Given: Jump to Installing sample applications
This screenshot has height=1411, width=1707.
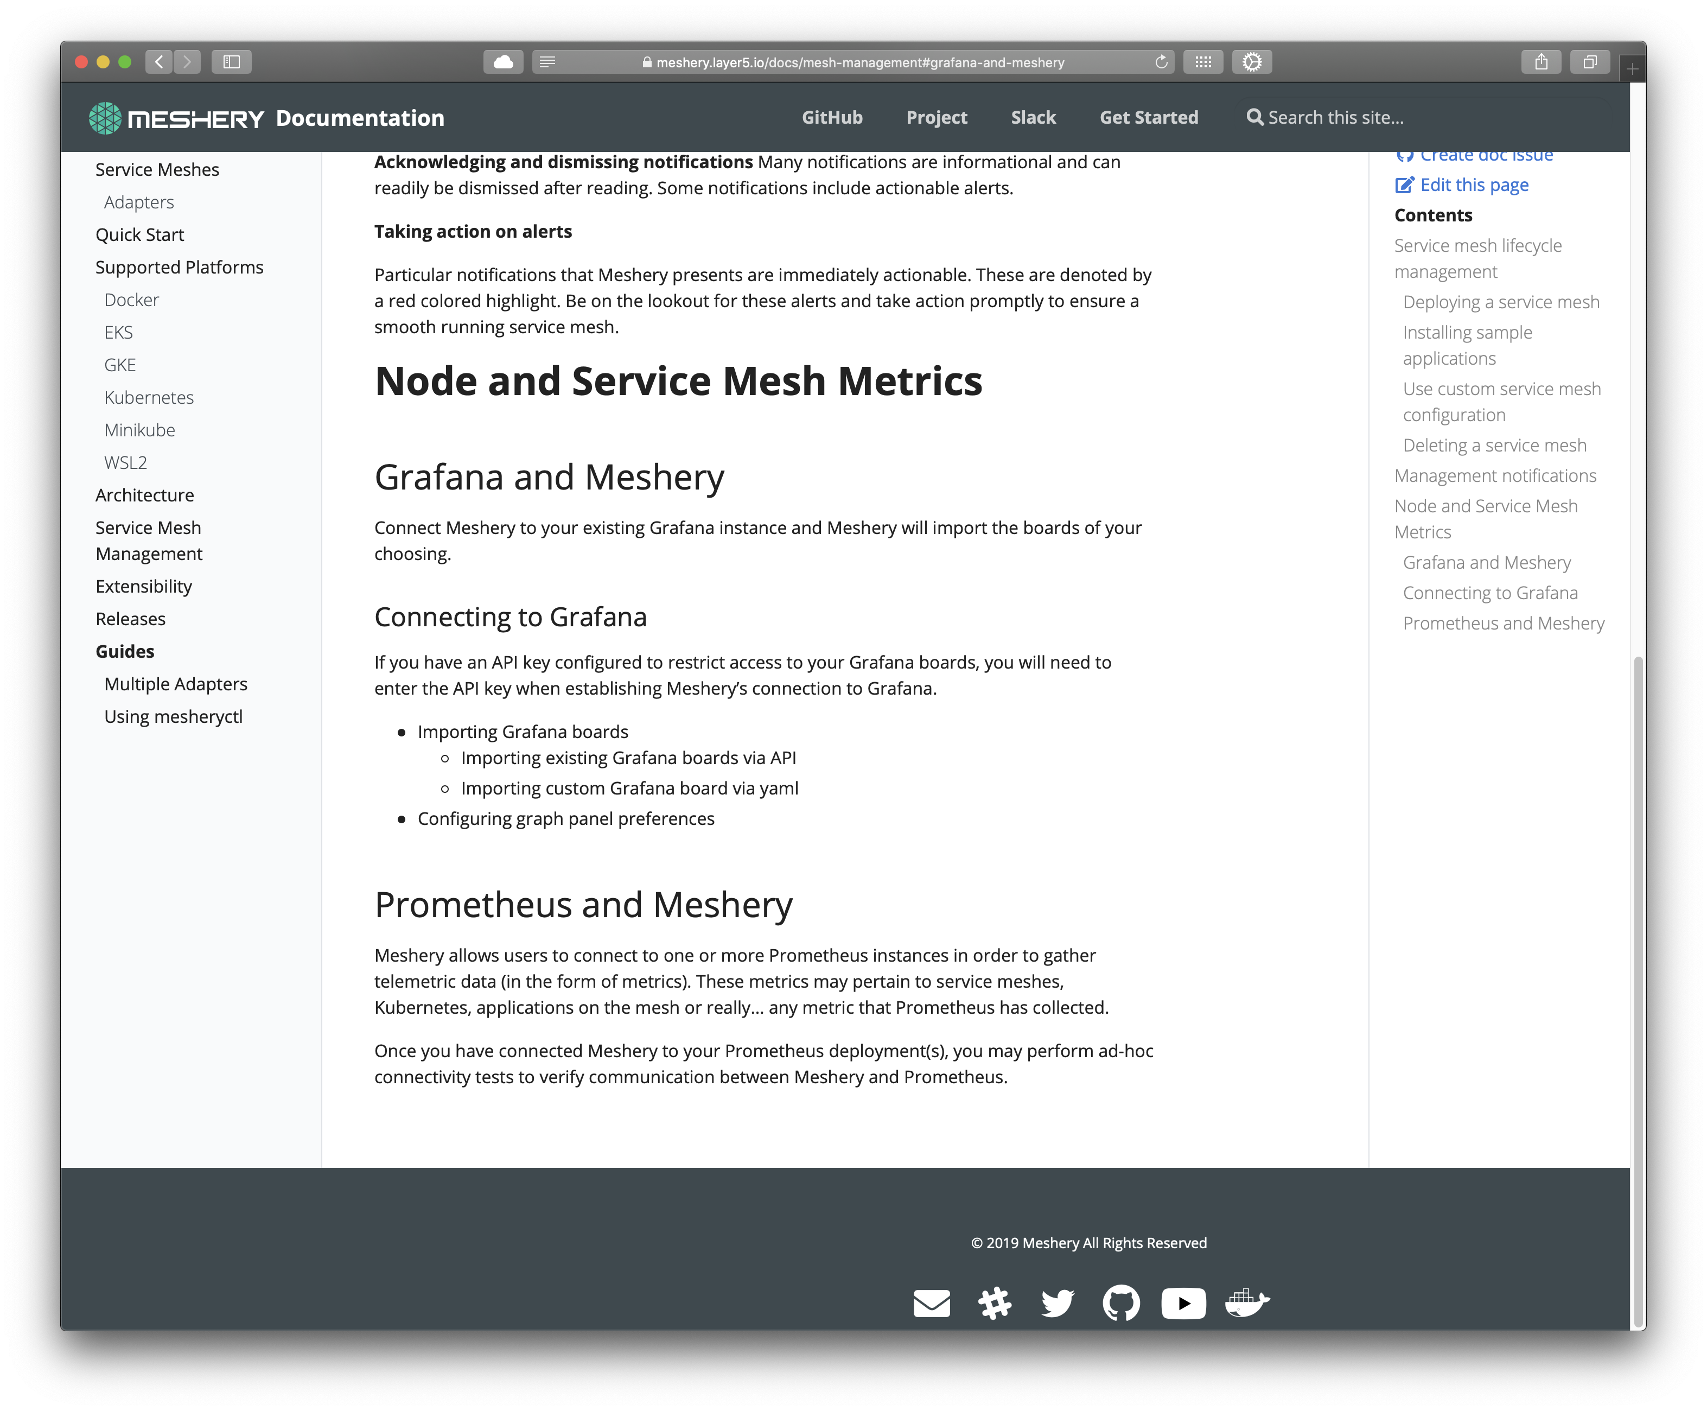Looking at the screenshot, I should tap(1468, 346).
